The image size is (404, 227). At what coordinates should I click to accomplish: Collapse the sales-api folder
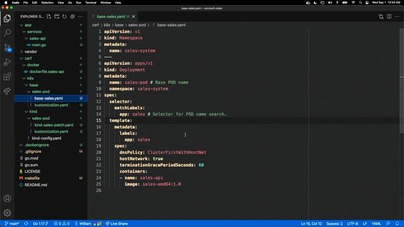[37, 38]
